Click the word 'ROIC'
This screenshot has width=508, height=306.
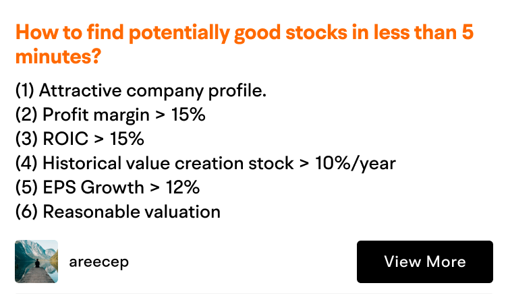tap(65, 139)
